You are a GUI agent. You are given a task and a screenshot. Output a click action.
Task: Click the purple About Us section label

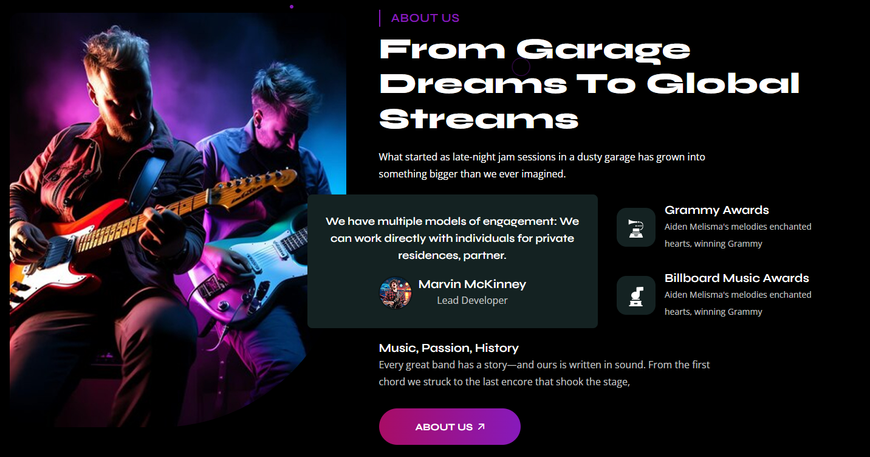coord(425,18)
